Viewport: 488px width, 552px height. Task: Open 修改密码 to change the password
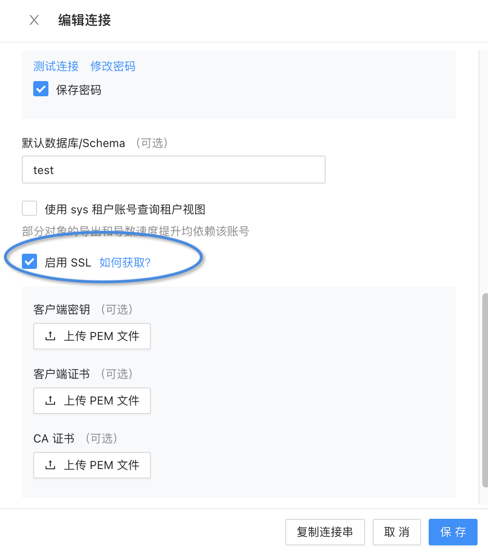112,66
